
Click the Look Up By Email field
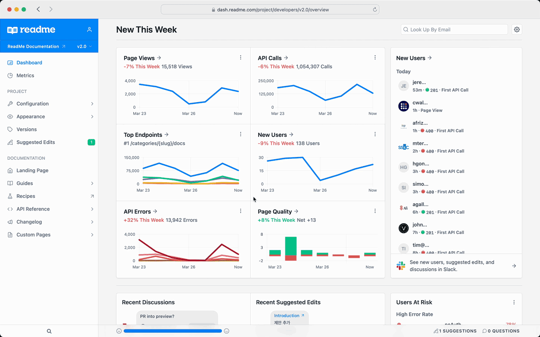coord(454,30)
